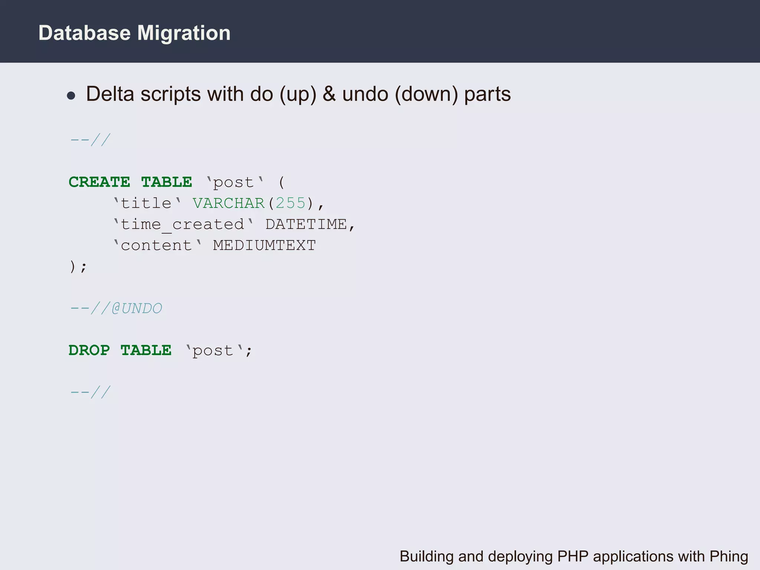This screenshot has height=570, width=760.
Task: Click the bullet point before 'Delta scripts'
Action: [71, 96]
